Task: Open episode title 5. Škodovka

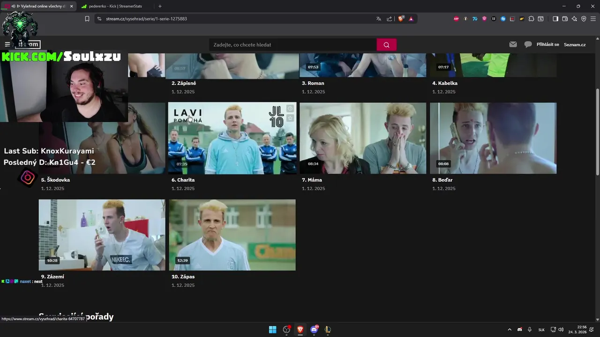Action: (x=55, y=180)
